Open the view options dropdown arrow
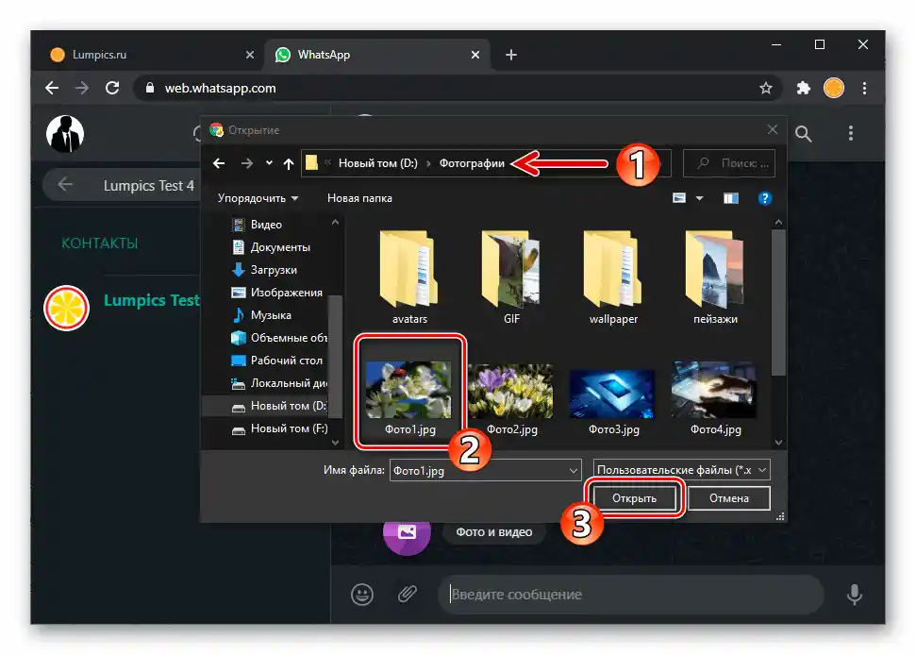This screenshot has height=655, width=916. point(699,198)
